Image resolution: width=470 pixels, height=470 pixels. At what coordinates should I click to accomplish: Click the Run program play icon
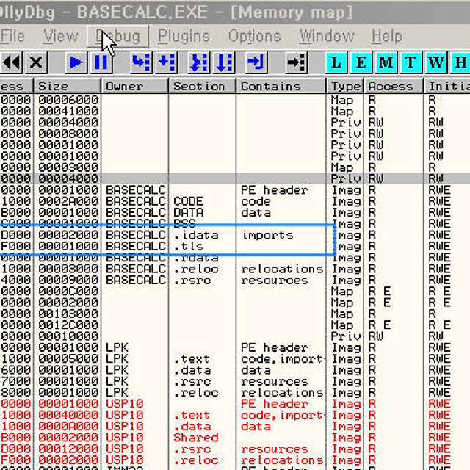point(76,62)
